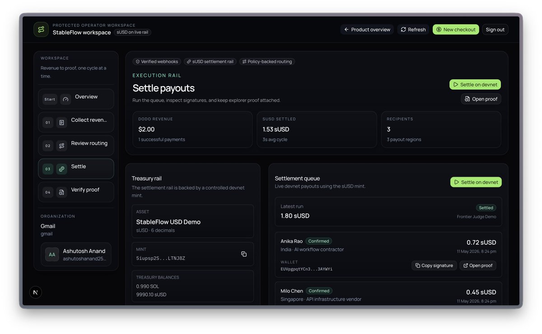
Task: Click the mint address 5iupsp2S...LTNJ8Z
Action: [160, 258]
